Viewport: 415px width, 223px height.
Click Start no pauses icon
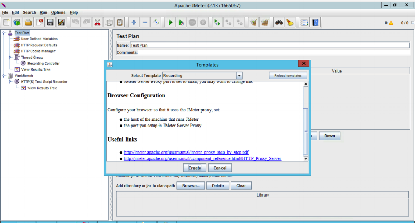[181, 22]
